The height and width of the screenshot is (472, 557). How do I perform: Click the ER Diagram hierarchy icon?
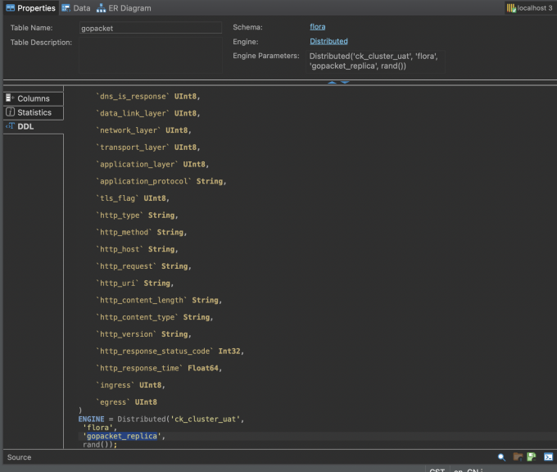(x=101, y=8)
